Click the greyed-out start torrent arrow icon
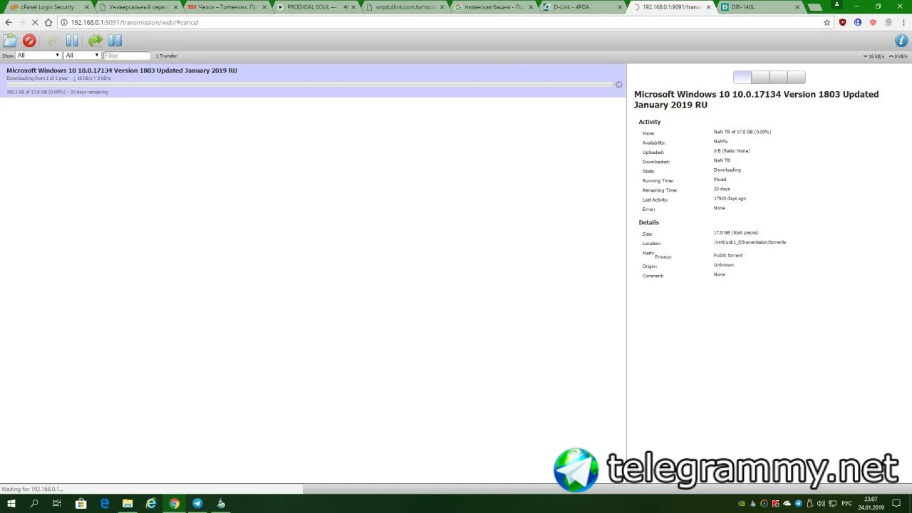 coord(52,41)
